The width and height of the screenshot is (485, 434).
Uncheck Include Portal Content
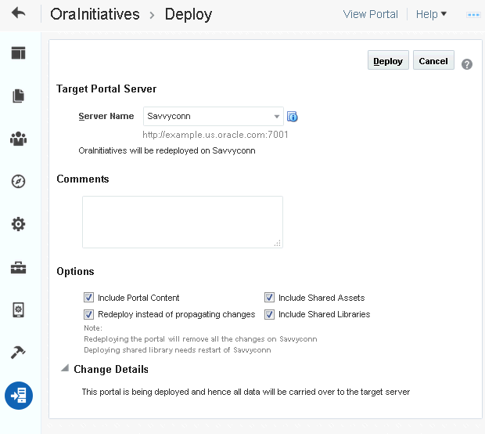(89, 298)
